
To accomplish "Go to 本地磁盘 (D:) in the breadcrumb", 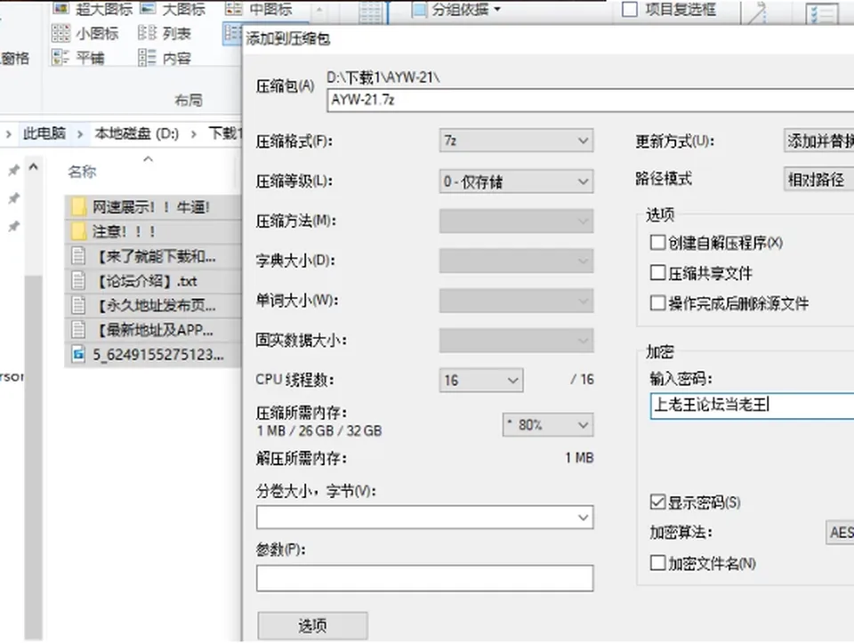I will [137, 133].
